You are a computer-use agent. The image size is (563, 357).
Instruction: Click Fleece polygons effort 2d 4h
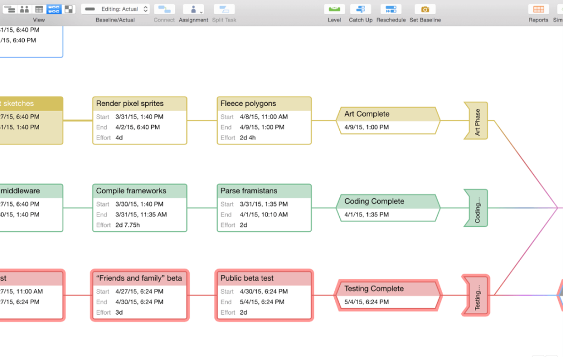click(x=248, y=137)
